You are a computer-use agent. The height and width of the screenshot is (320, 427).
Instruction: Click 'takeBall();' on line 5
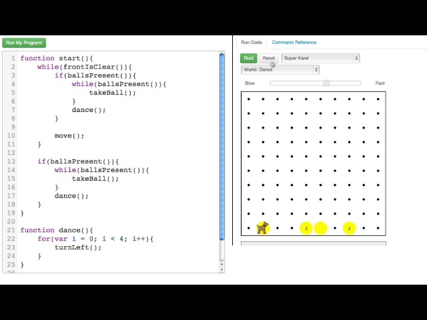pos(113,93)
